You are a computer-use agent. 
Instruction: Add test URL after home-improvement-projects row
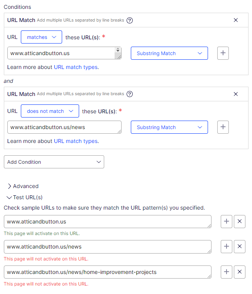pyautogui.click(x=227, y=272)
